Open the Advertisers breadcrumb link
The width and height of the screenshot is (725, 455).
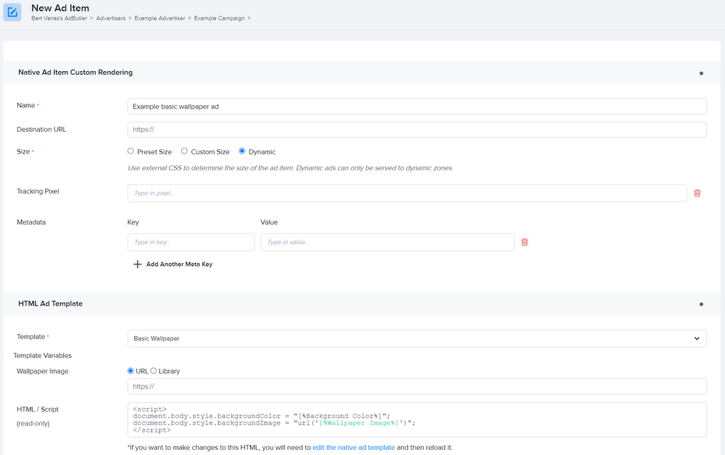[111, 19]
